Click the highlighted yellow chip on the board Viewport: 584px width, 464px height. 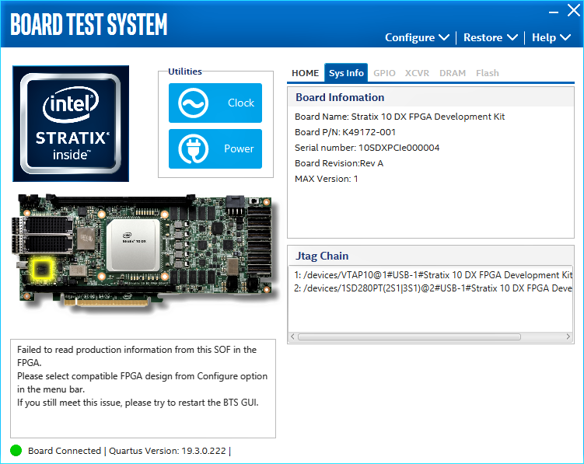pos(42,268)
